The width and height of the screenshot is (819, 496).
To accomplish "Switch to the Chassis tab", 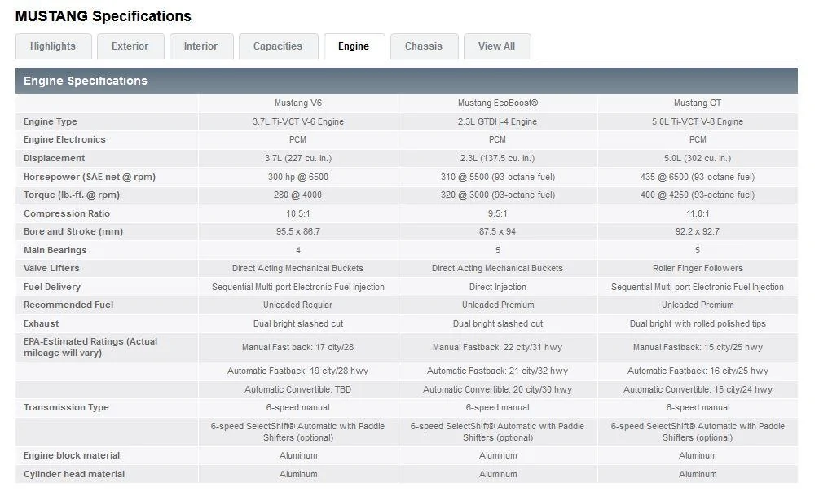I will tap(424, 46).
